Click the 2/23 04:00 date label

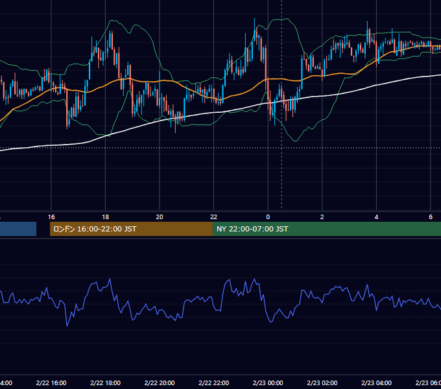pos(376,383)
